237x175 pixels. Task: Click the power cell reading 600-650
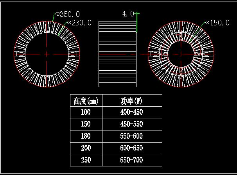click(x=132, y=148)
